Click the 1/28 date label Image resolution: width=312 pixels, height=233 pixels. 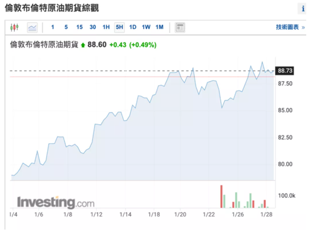266,214
